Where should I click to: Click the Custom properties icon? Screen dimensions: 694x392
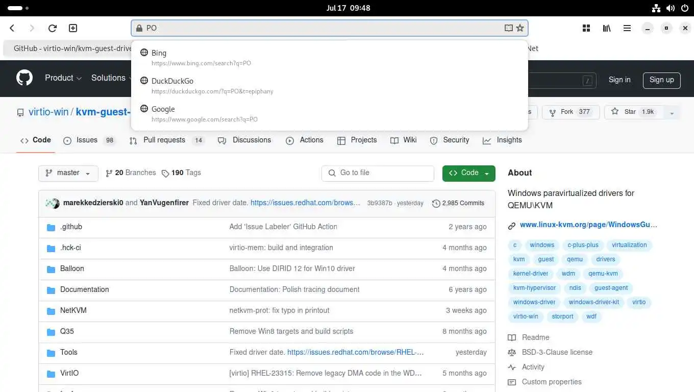click(x=512, y=382)
